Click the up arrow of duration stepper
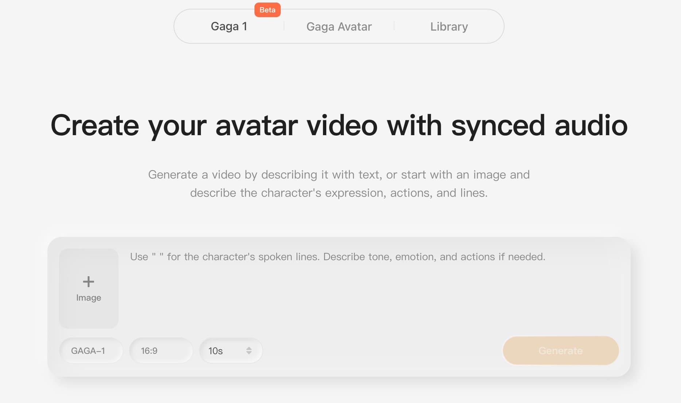The image size is (681, 403). pyautogui.click(x=249, y=348)
